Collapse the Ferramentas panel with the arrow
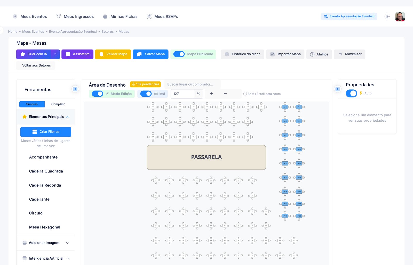This screenshot has width=413, height=265. (x=75, y=89)
